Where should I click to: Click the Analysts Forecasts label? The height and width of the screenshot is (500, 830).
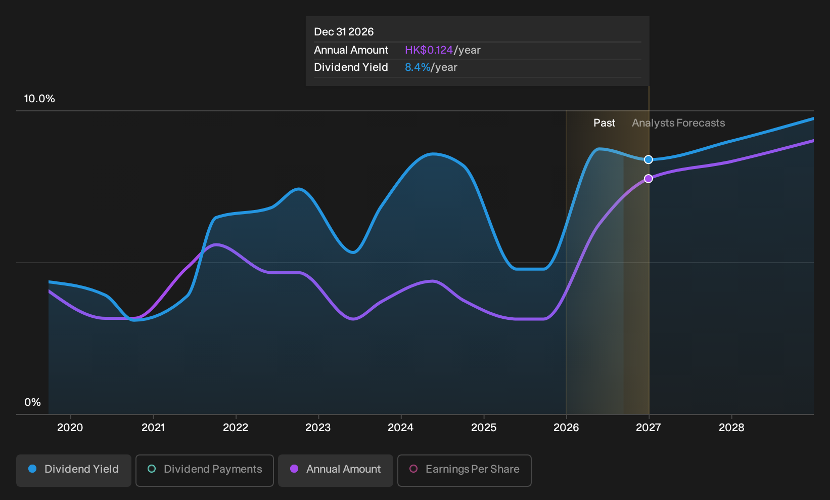(x=678, y=123)
